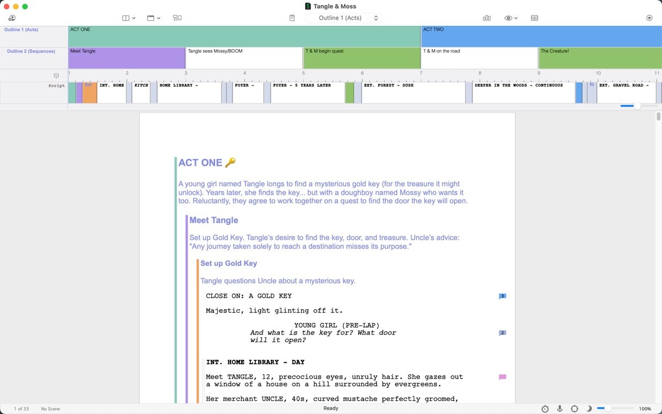This screenshot has width=662, height=414.
Task: Click the microphone dictation icon
Action: pos(560,408)
